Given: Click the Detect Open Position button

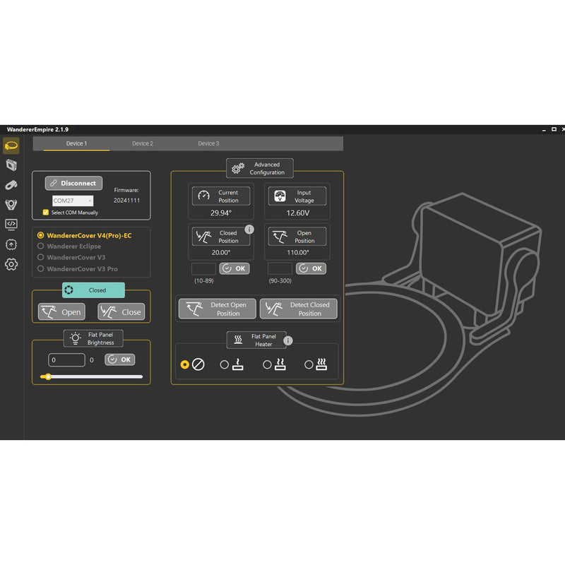Looking at the screenshot, I should click(218, 309).
